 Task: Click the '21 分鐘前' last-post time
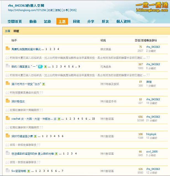pos(151,120)
